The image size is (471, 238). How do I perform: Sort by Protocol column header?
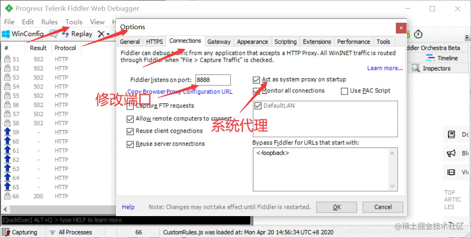[x=65, y=48]
